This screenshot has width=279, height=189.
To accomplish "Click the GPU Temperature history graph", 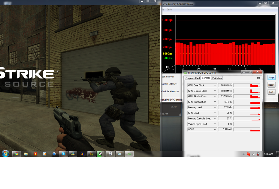I will click(247, 102).
